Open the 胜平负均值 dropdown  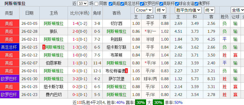coord(188,10)
